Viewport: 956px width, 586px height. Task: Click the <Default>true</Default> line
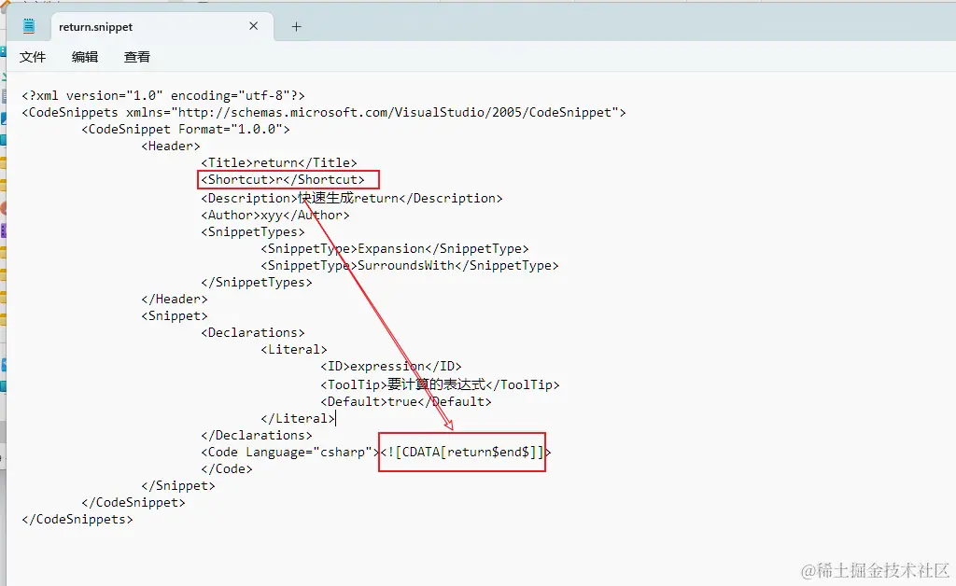click(x=405, y=401)
